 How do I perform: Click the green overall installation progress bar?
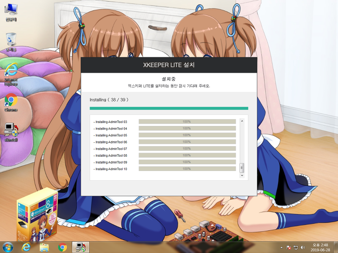169,108
